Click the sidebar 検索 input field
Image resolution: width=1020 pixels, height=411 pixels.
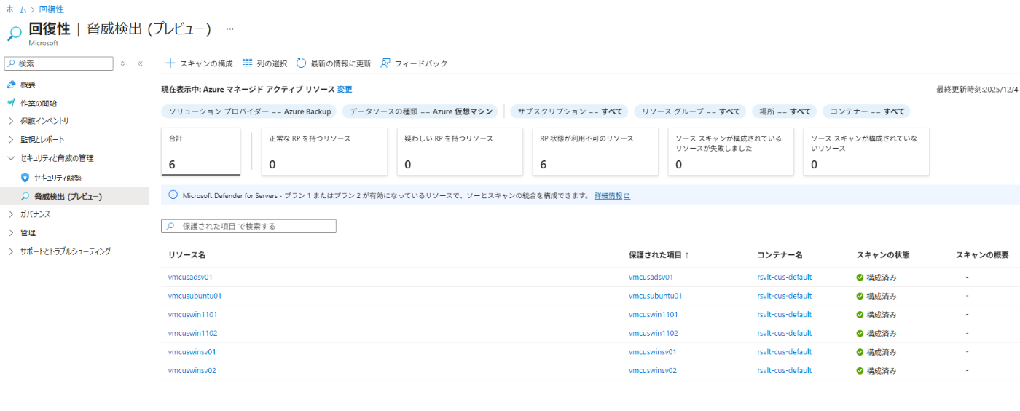click(x=59, y=64)
